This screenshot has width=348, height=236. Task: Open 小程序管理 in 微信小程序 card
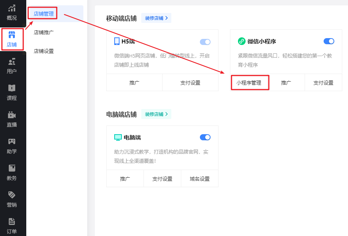tap(249, 83)
